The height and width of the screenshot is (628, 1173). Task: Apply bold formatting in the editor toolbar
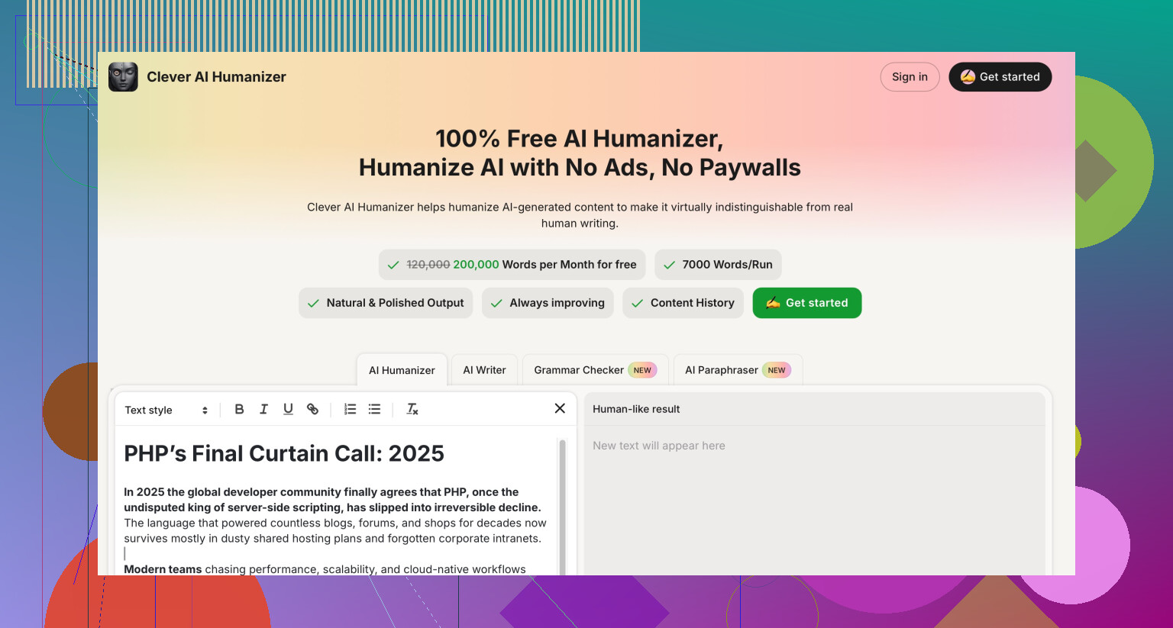click(239, 410)
